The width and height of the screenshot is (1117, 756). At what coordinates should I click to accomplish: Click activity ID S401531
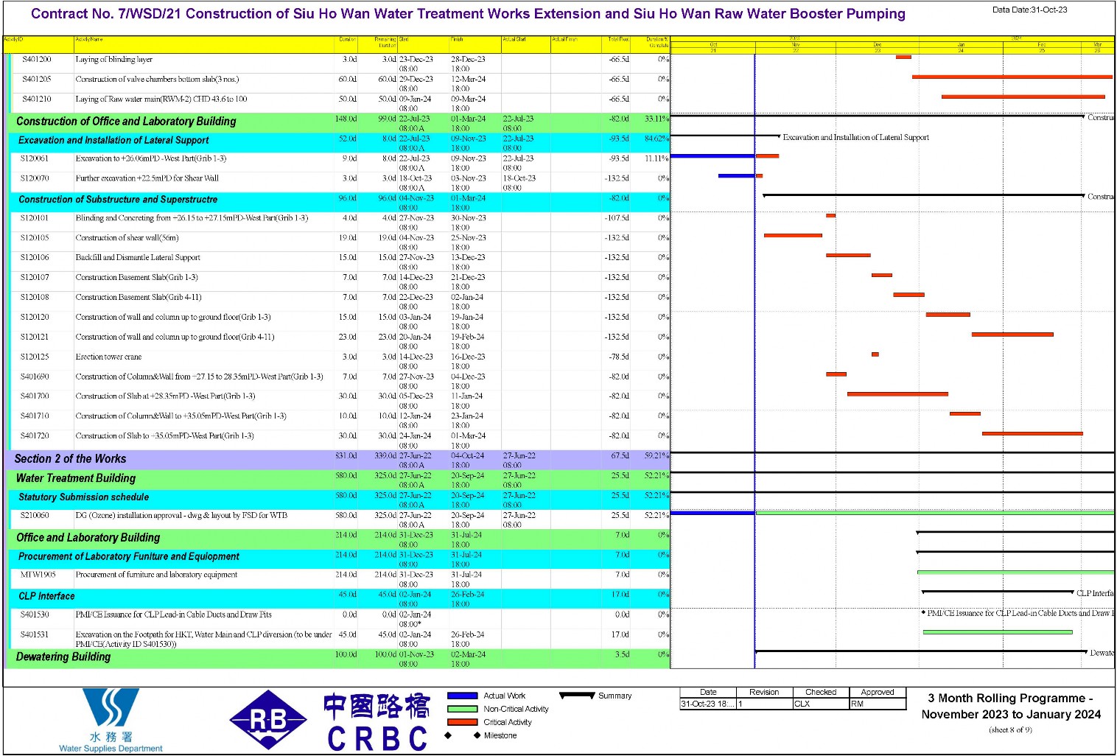click(x=35, y=634)
